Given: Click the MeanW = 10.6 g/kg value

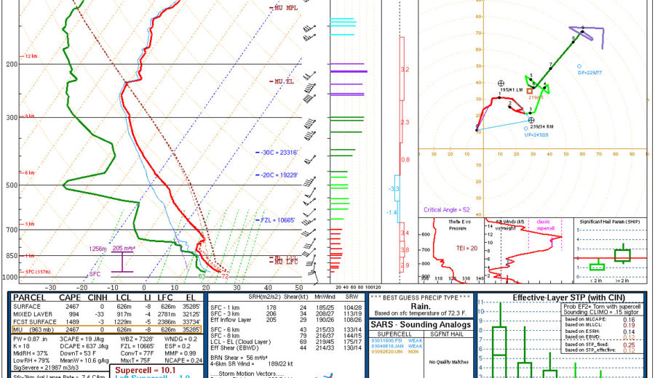Looking at the screenshot, I should [x=84, y=361].
